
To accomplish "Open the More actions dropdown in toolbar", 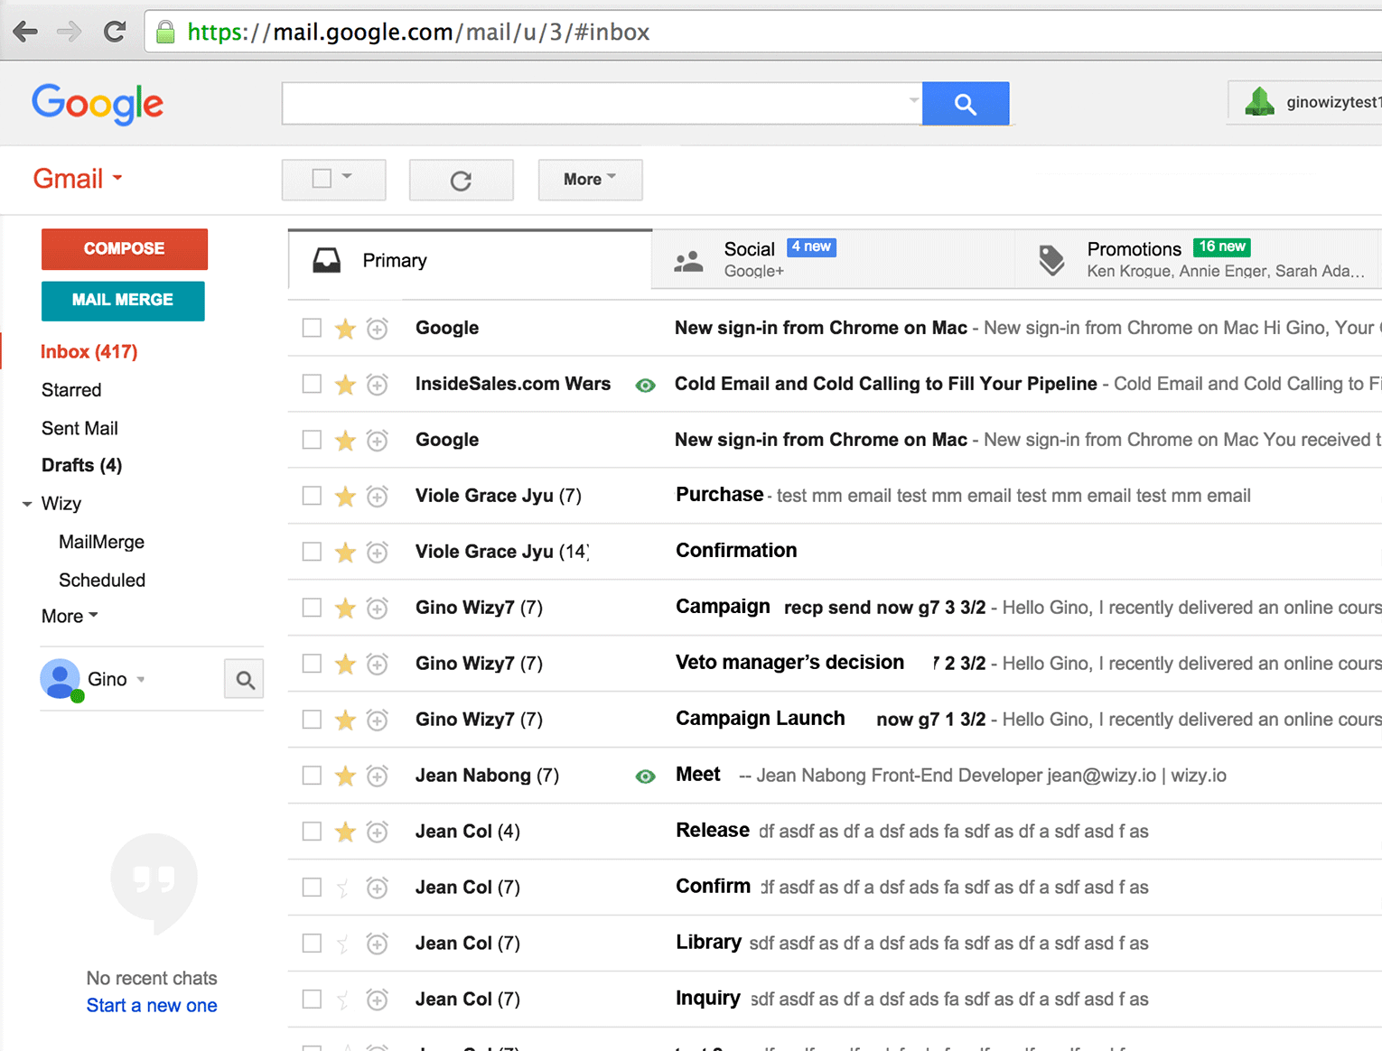I will tap(590, 180).
